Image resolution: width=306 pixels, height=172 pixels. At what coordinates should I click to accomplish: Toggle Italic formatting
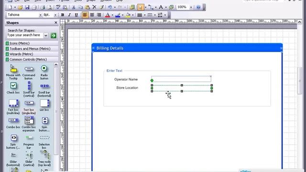[x=69, y=15]
